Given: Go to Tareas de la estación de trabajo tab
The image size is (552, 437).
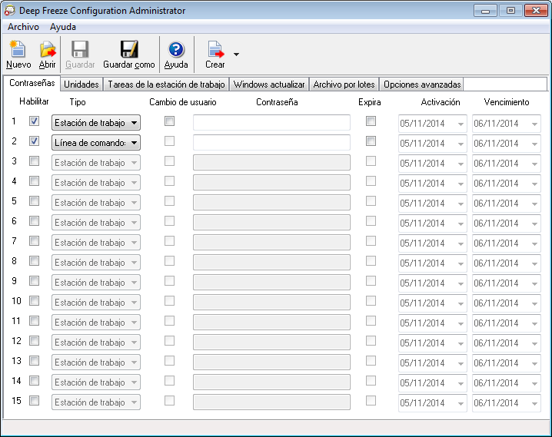Looking at the screenshot, I should (166, 84).
